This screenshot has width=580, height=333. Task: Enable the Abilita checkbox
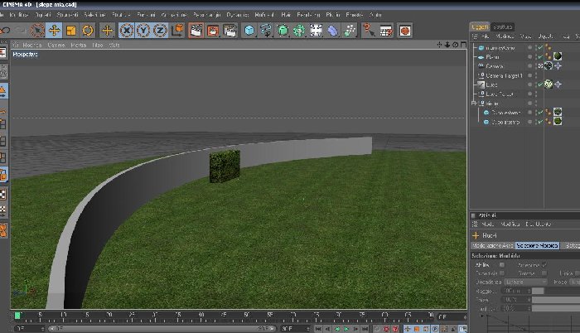pyautogui.click(x=502, y=265)
